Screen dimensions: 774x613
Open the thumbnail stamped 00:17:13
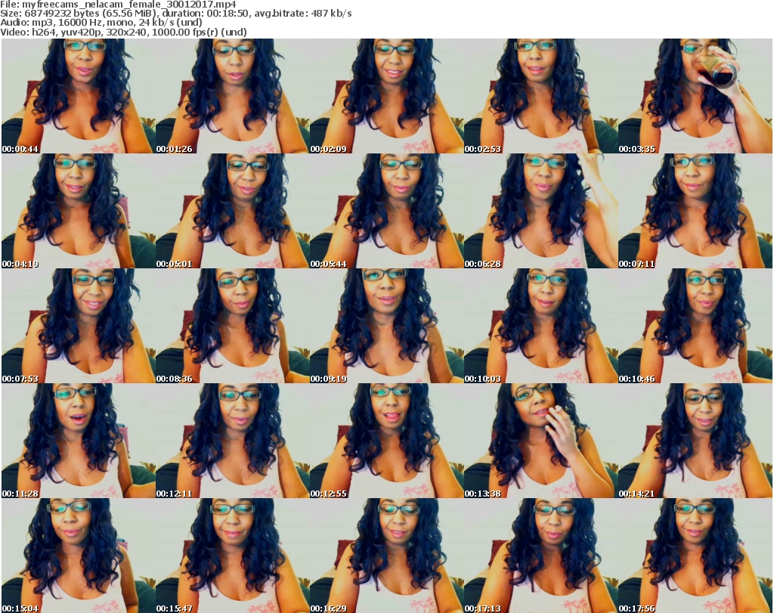pyautogui.click(x=540, y=556)
